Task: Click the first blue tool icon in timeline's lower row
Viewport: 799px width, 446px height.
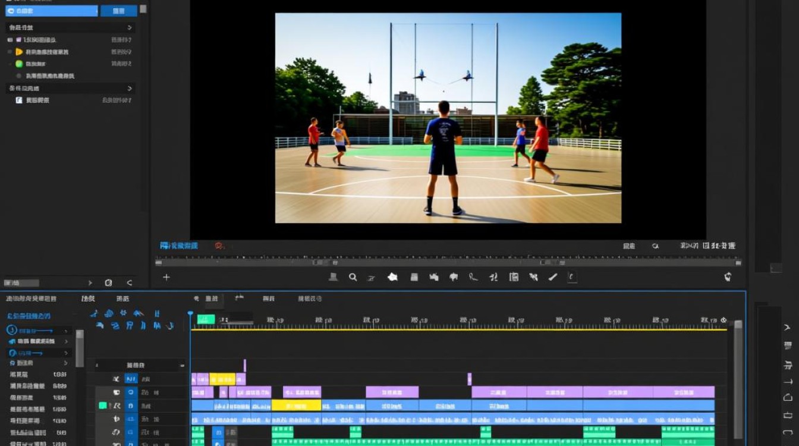Action: (x=100, y=325)
